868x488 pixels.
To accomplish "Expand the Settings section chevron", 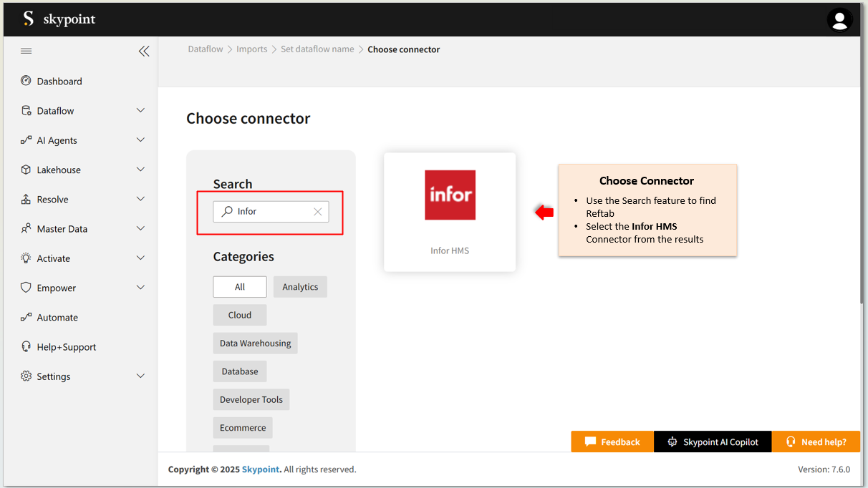I will pyautogui.click(x=140, y=376).
